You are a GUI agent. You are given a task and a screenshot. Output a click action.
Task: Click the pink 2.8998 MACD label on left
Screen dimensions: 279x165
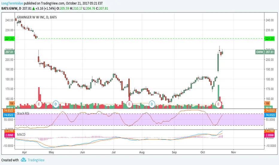pyautogui.click(x=9, y=135)
